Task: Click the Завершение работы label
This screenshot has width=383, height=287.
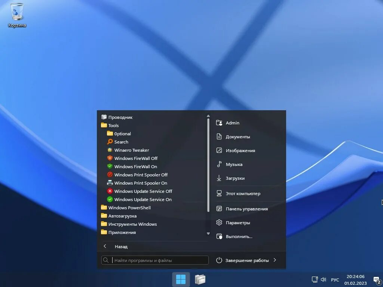Action: (x=247, y=260)
